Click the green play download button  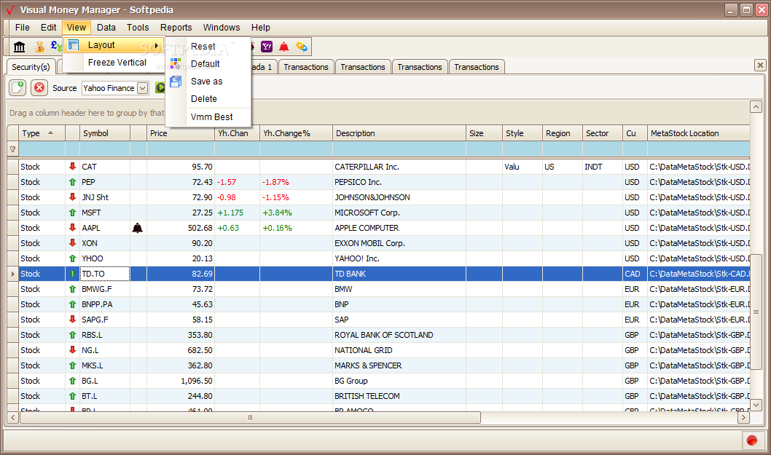point(160,88)
